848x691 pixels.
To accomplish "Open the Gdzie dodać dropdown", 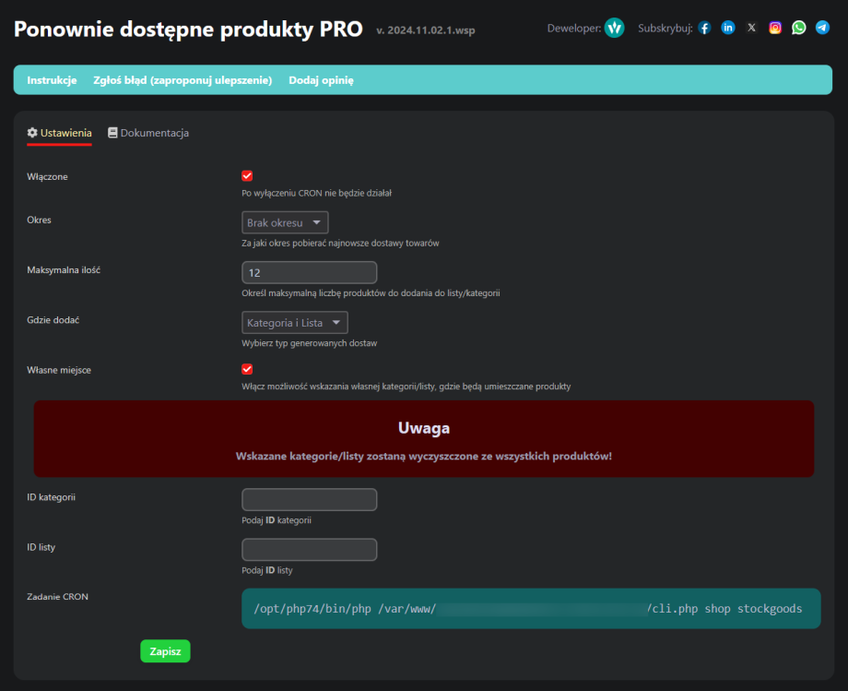I will (x=295, y=323).
